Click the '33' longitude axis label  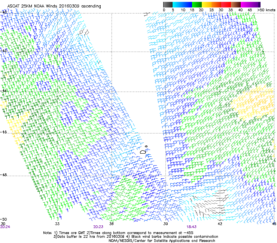point(57,224)
